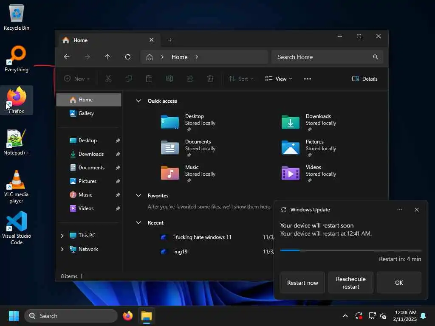The image size is (435, 326).
Task: Click Reschedule restart button
Action: click(350, 282)
